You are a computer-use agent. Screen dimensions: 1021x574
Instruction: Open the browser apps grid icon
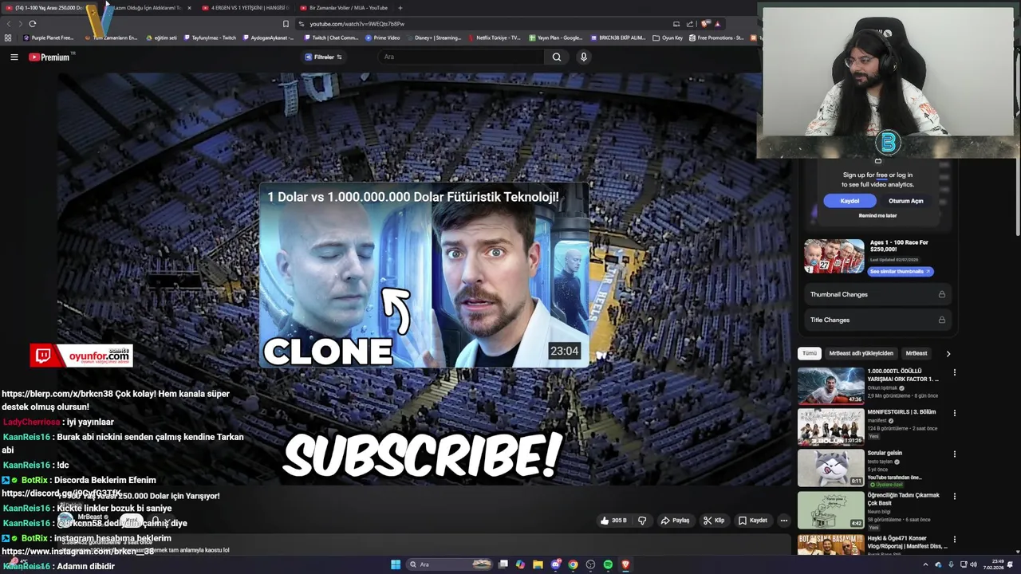click(8, 37)
